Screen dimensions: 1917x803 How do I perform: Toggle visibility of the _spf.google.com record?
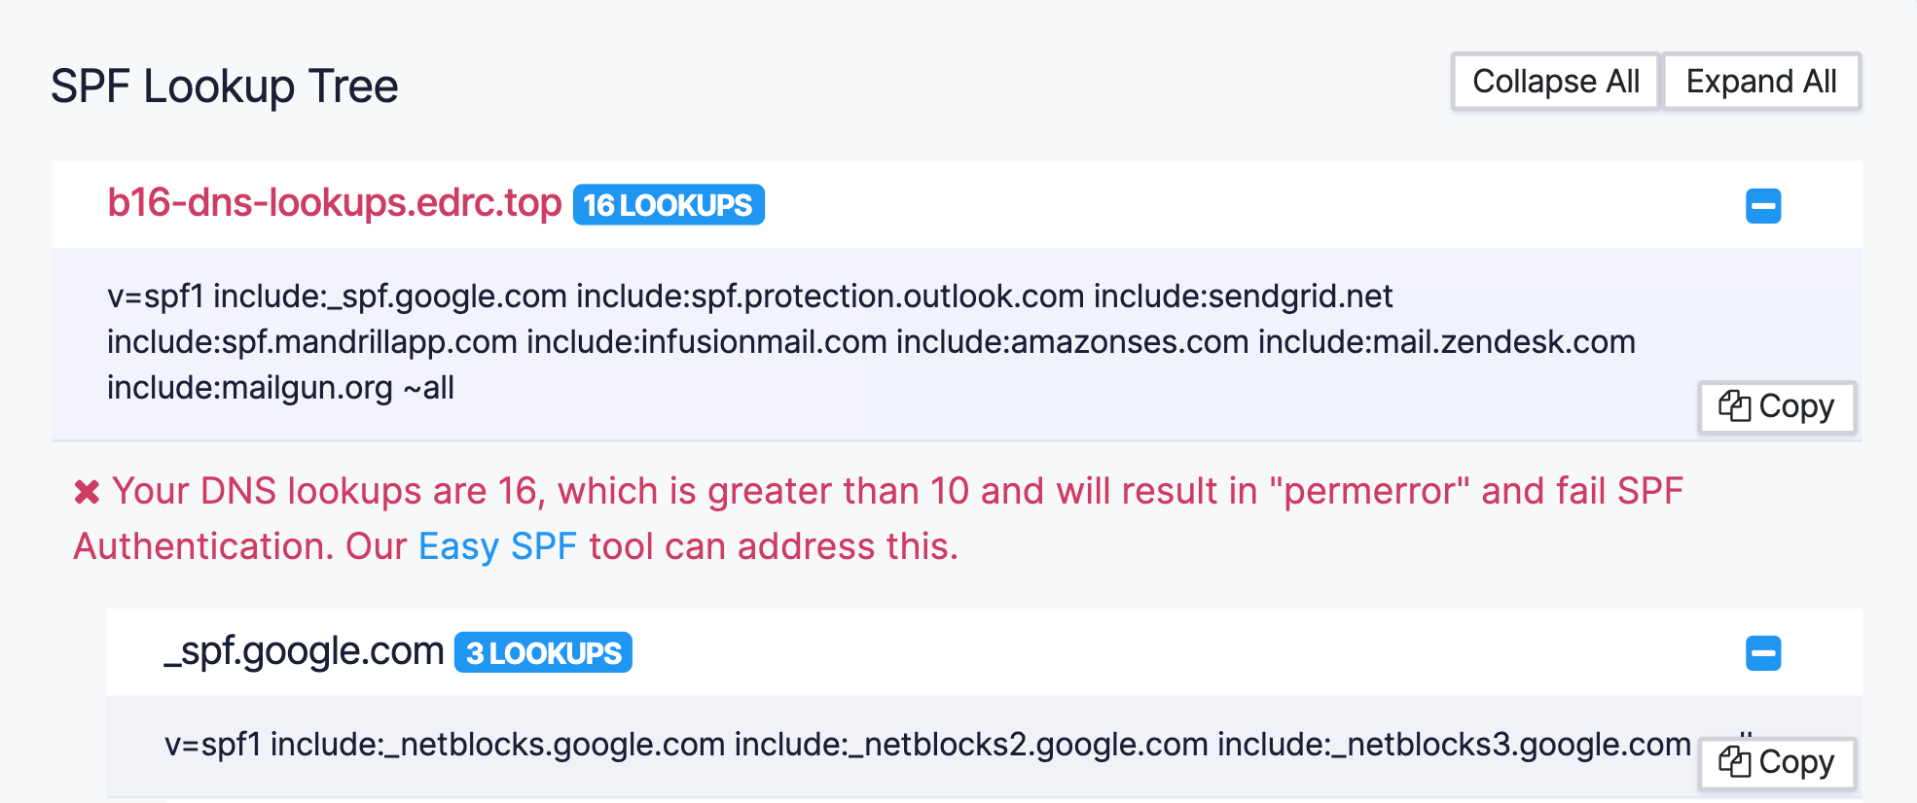pos(1764,652)
